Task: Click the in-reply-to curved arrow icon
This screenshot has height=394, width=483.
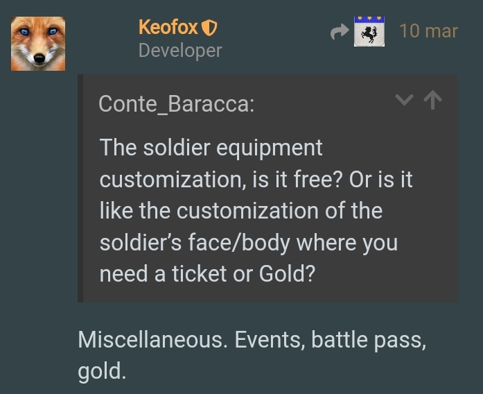Action: tap(340, 31)
